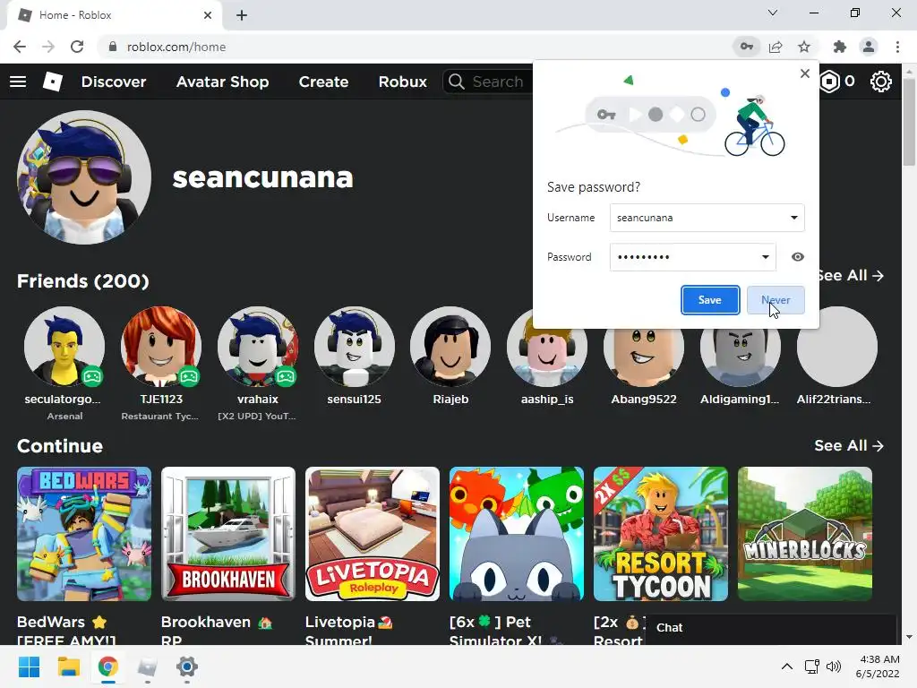
Task: Click the page vertical scrollbar thumb
Action: [909, 121]
